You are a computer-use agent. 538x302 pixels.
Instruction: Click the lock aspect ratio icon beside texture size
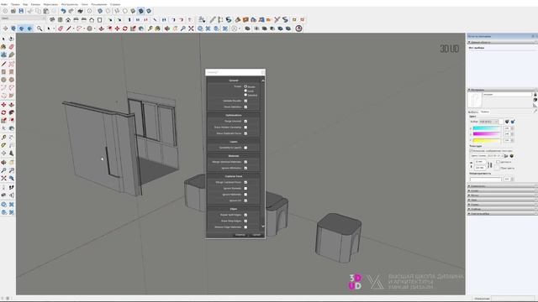coord(490,165)
